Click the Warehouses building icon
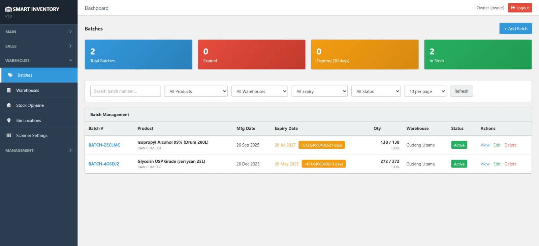 coord(9,90)
